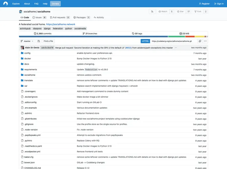Open the requirements folder
Viewport: 227px width, 169px height.
pos(31,70)
